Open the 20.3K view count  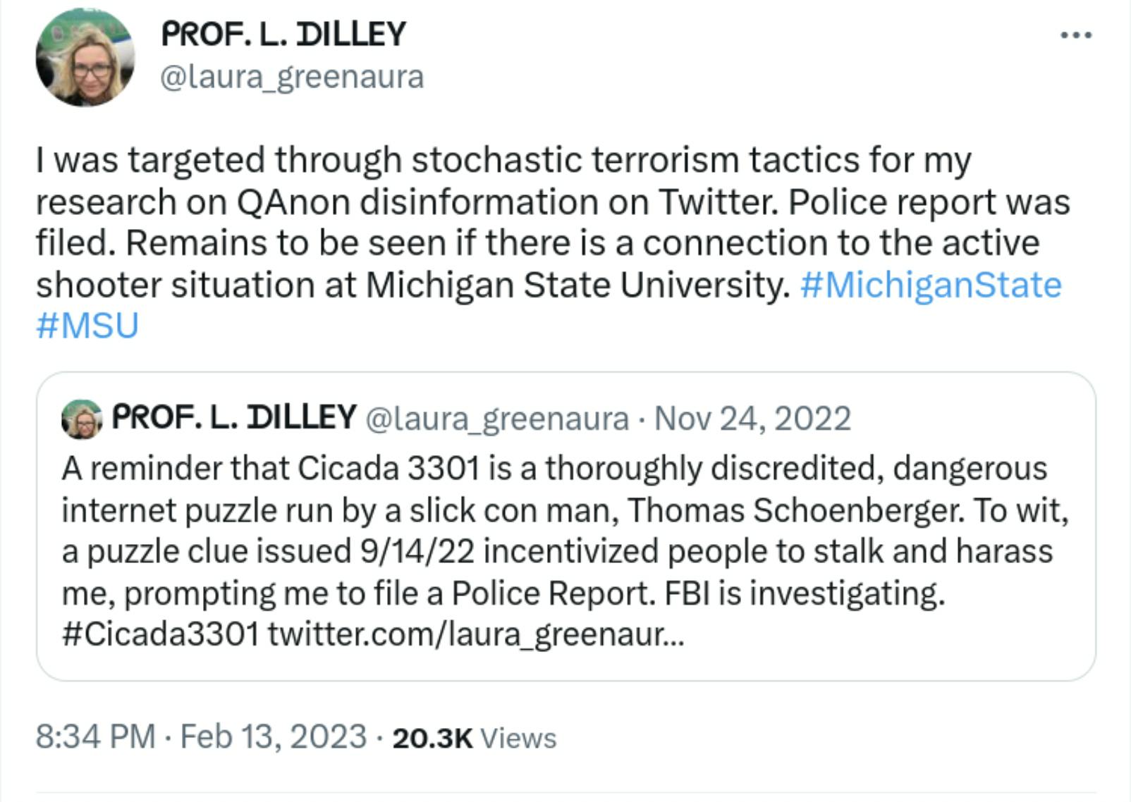(432, 738)
